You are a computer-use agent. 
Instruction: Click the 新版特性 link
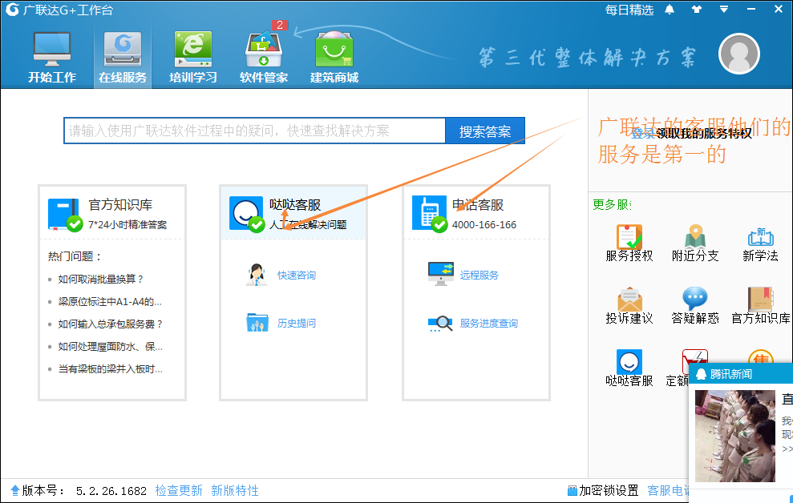coord(235,490)
